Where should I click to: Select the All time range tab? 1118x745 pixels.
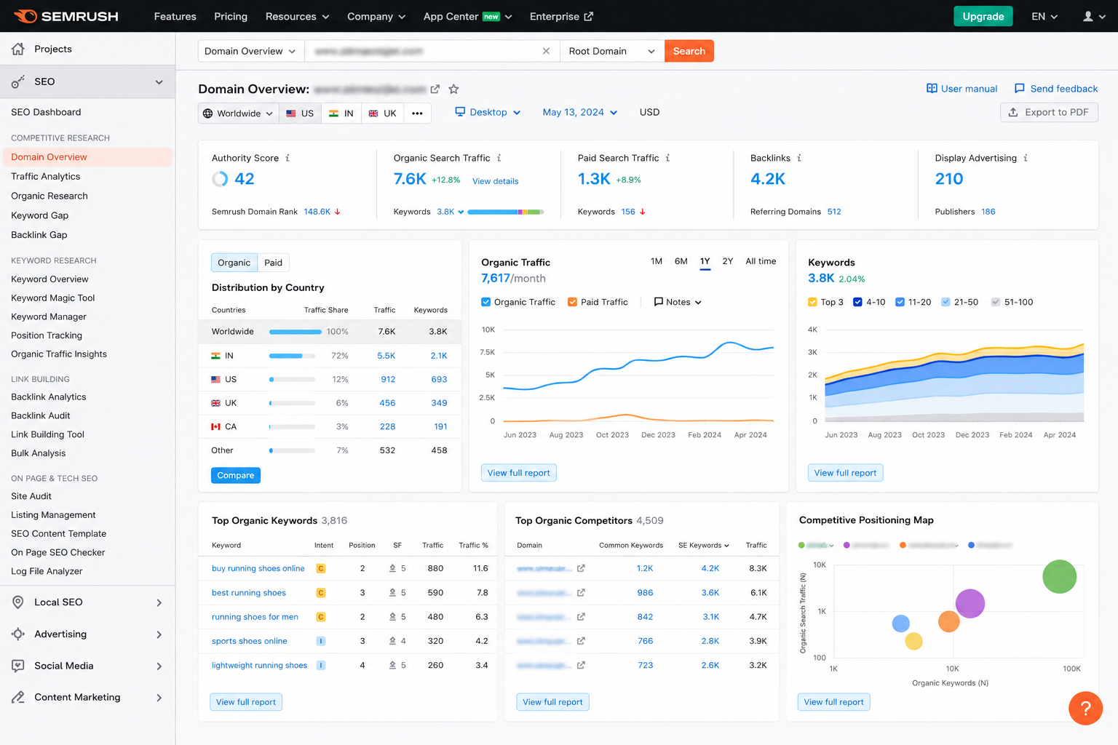(x=761, y=261)
